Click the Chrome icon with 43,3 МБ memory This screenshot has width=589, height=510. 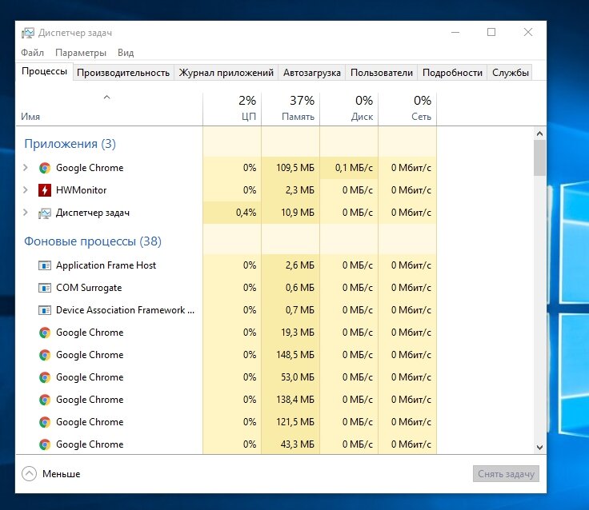coord(45,444)
